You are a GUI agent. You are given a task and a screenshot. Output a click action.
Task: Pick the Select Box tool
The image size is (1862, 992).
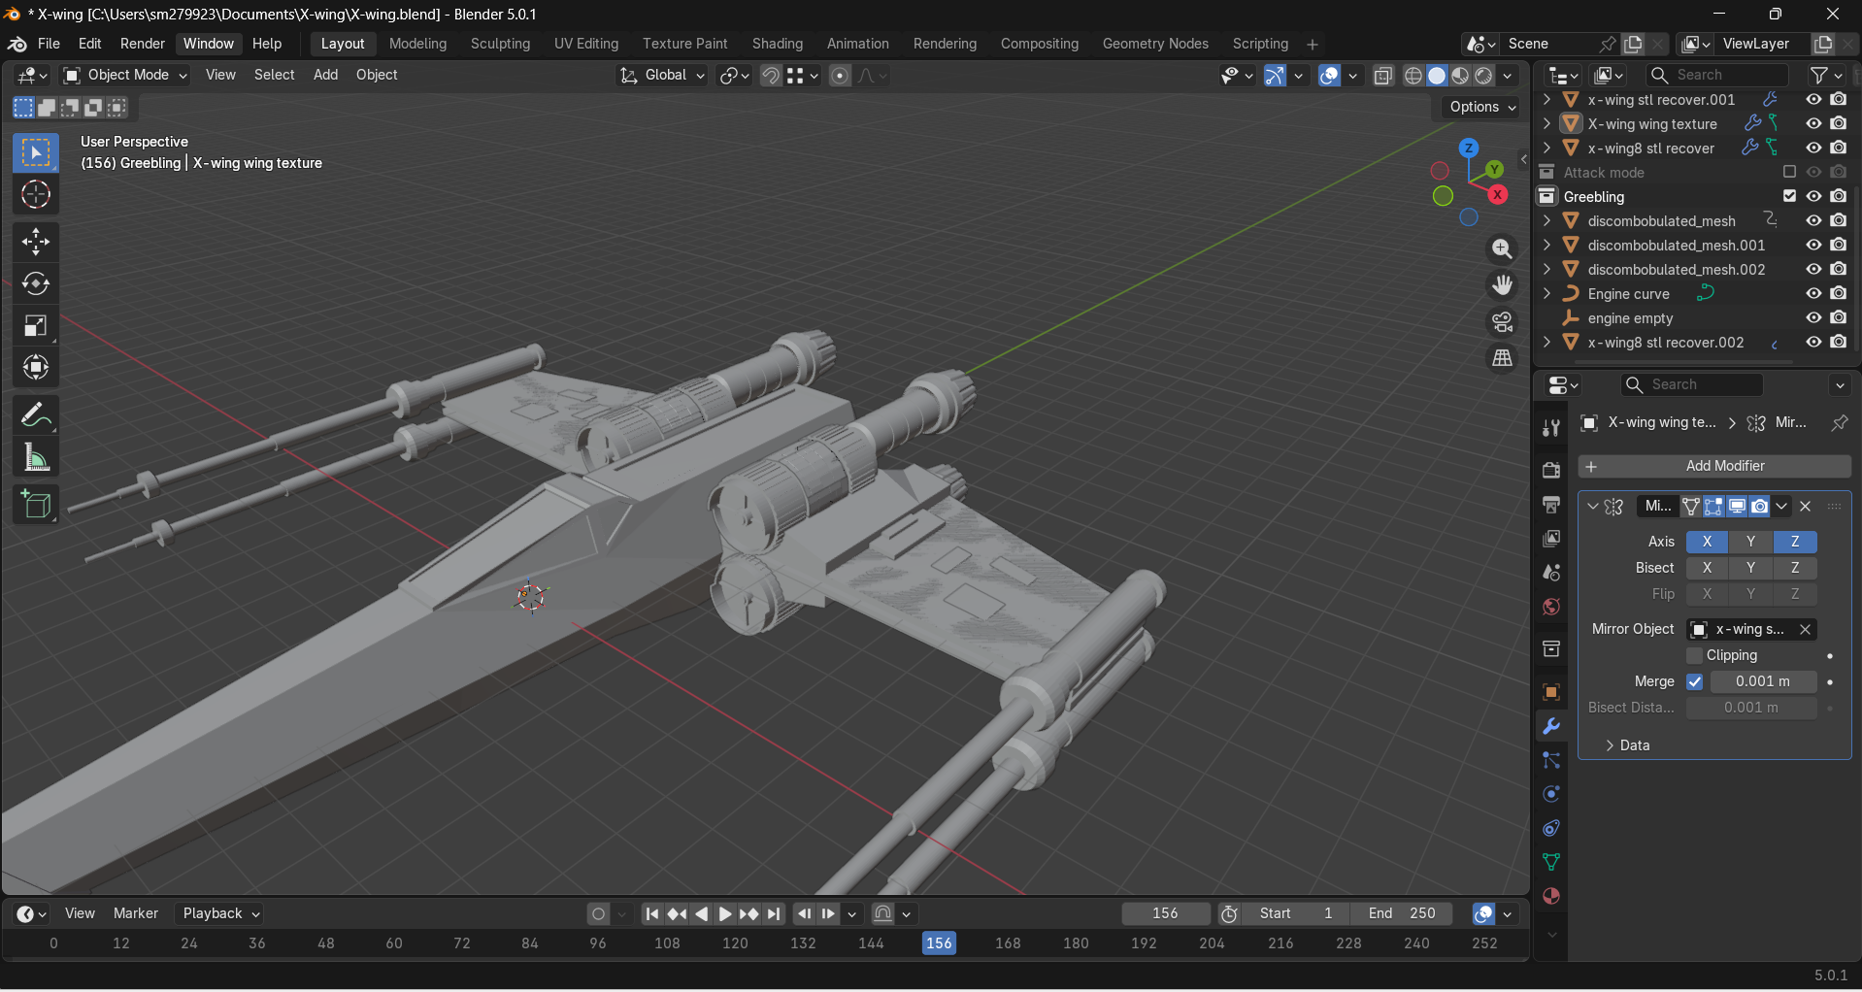(36, 153)
